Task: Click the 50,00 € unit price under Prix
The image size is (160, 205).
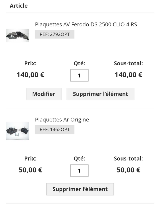Action: pyautogui.click(x=31, y=170)
